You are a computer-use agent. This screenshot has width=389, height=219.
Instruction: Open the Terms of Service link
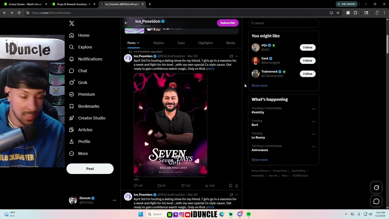260,171
